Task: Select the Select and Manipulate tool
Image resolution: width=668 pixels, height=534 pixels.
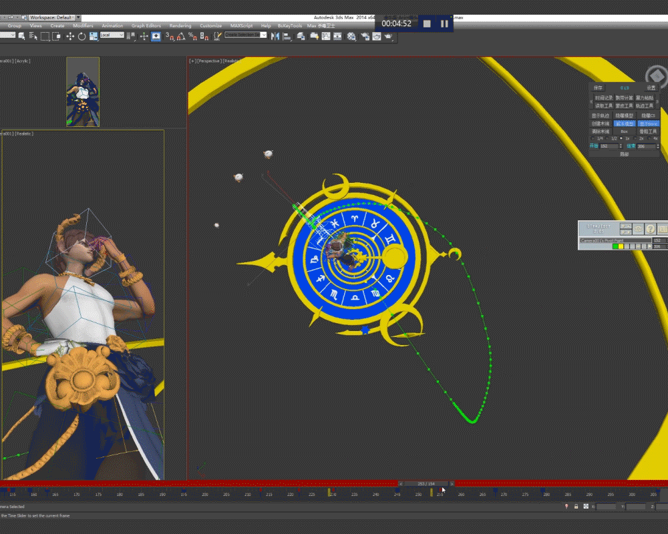Action: (144, 37)
